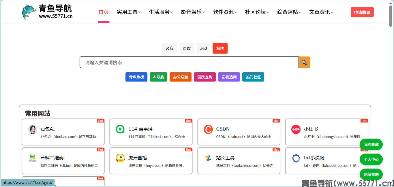Click the 青鱼导航 fish logo
This screenshot has height=187, width=394.
(29, 12)
